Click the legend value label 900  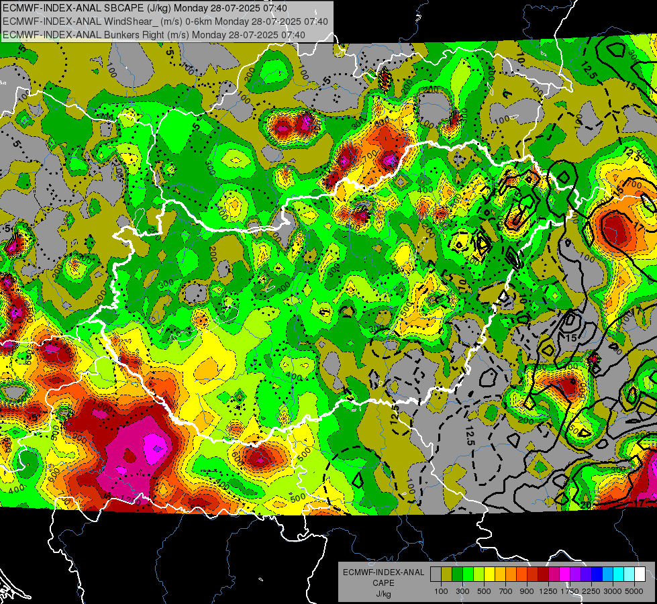coord(527,591)
